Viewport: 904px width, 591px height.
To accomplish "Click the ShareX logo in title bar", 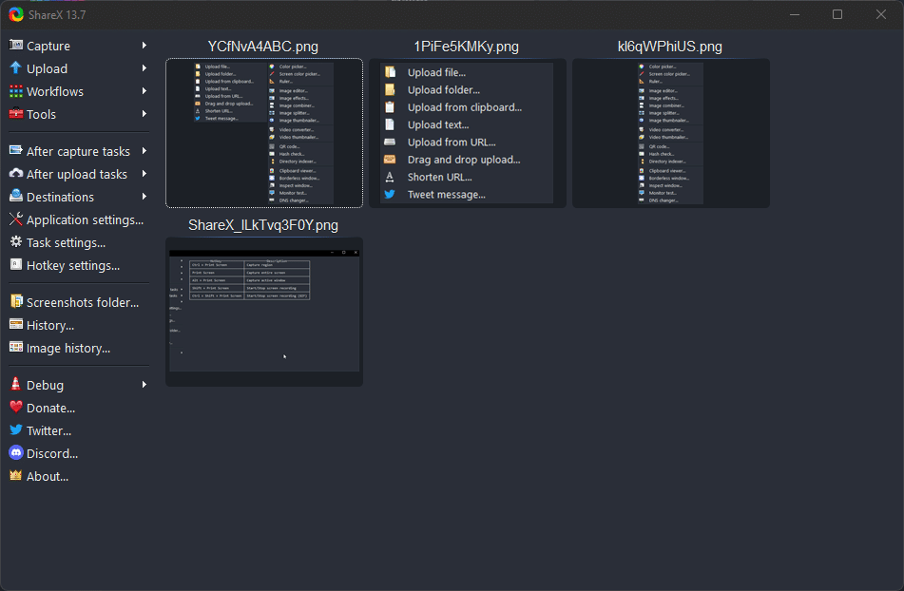I will pos(16,14).
